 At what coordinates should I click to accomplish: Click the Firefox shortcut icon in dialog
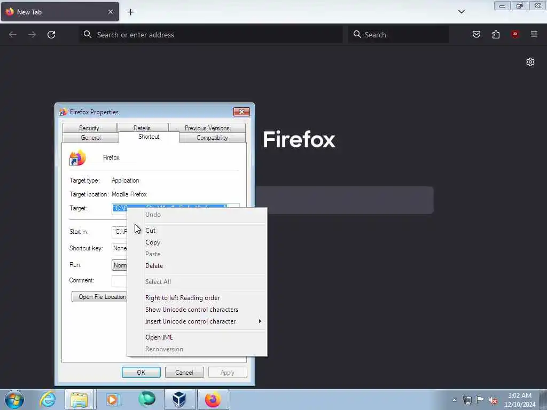(x=77, y=158)
